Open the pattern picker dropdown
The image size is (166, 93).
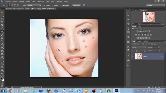[86, 5]
